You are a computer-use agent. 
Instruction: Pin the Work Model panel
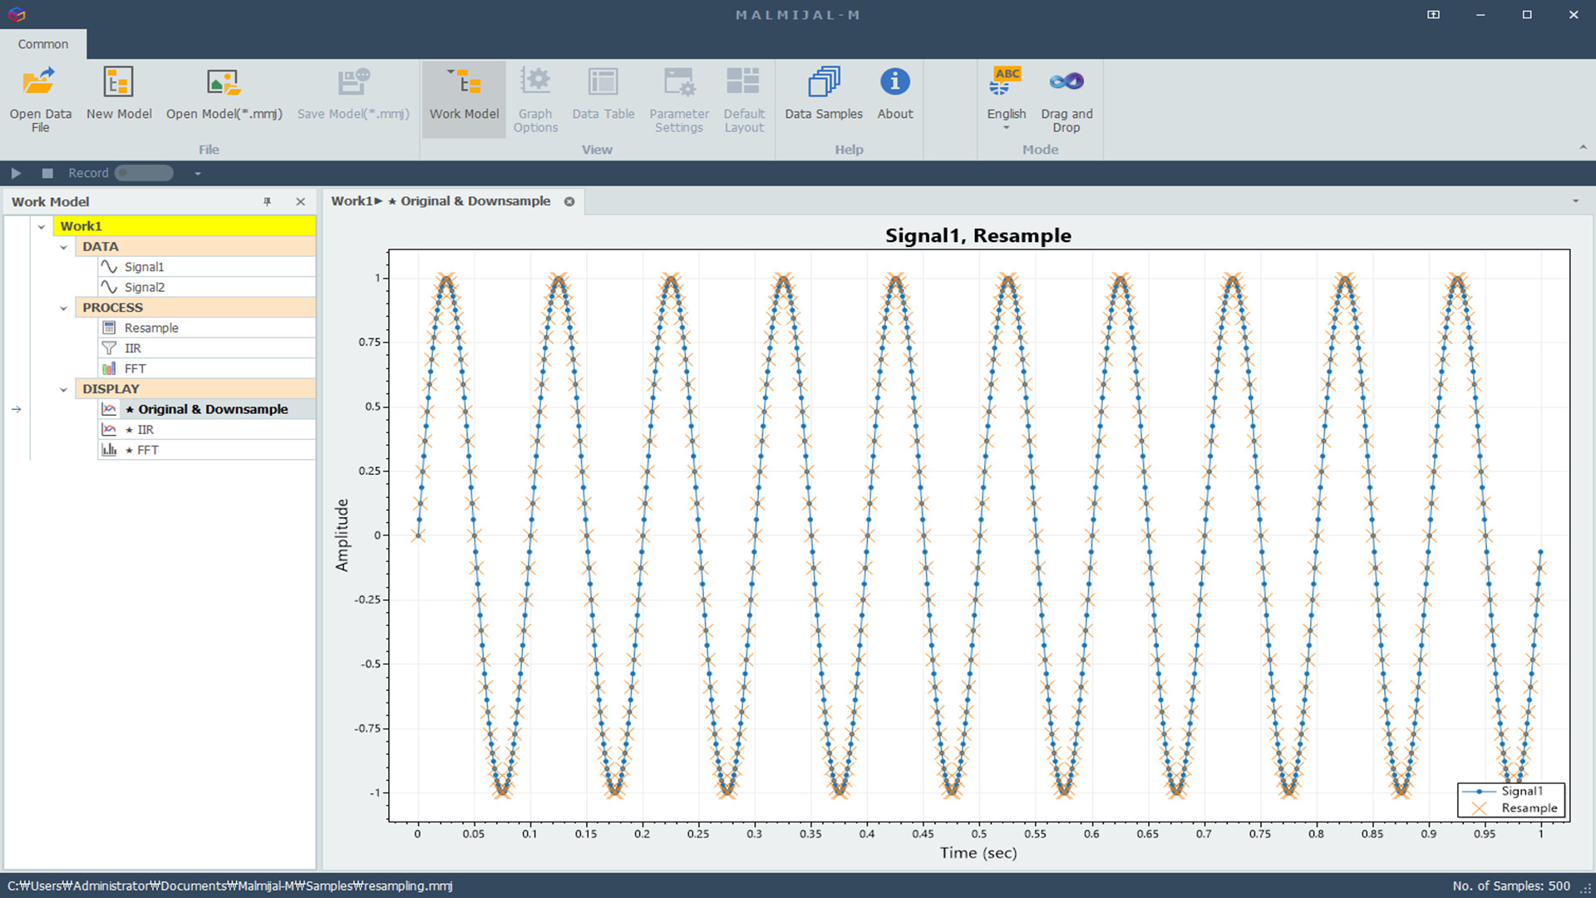coord(267,201)
